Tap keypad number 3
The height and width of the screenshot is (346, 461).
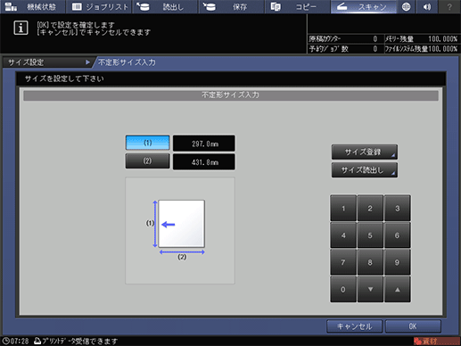398,209
